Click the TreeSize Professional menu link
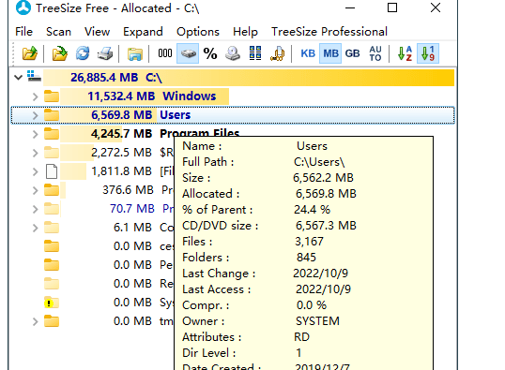Screen dimensions: 505x370 [329, 32]
